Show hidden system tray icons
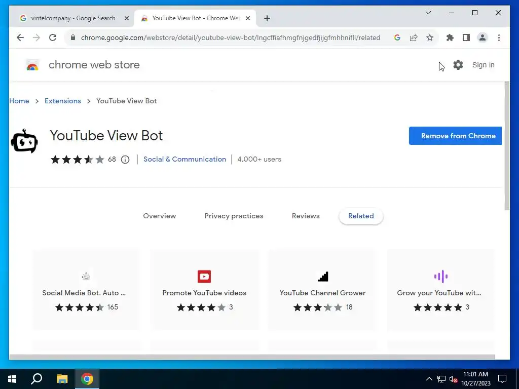The height and width of the screenshot is (389, 519). pyautogui.click(x=429, y=379)
